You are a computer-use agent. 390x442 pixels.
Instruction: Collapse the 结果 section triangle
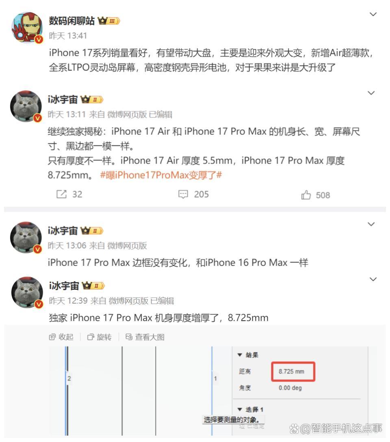point(240,355)
